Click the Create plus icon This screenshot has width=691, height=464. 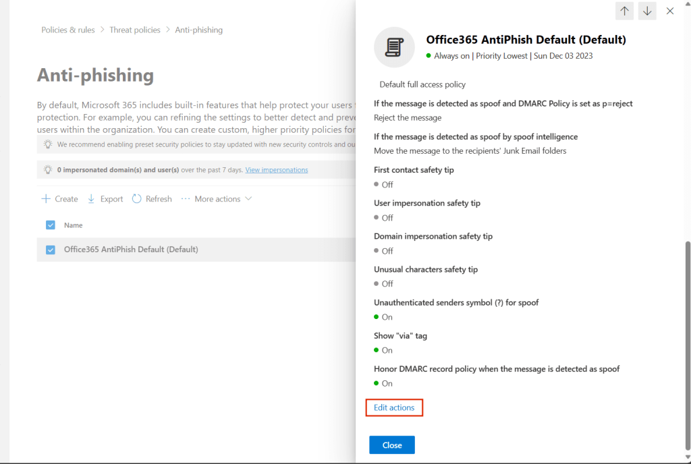pos(46,199)
